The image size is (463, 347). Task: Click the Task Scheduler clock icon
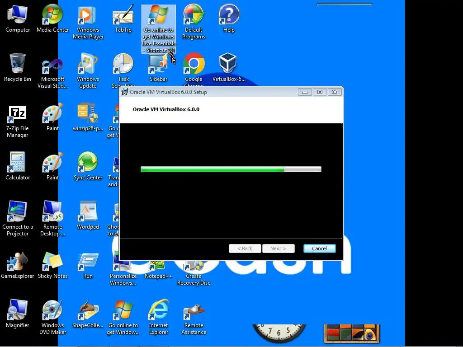[123, 64]
